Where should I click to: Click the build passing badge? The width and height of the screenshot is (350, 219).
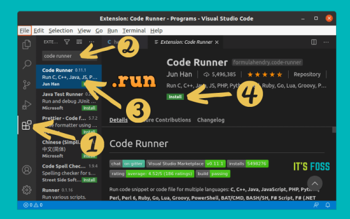click(213, 173)
